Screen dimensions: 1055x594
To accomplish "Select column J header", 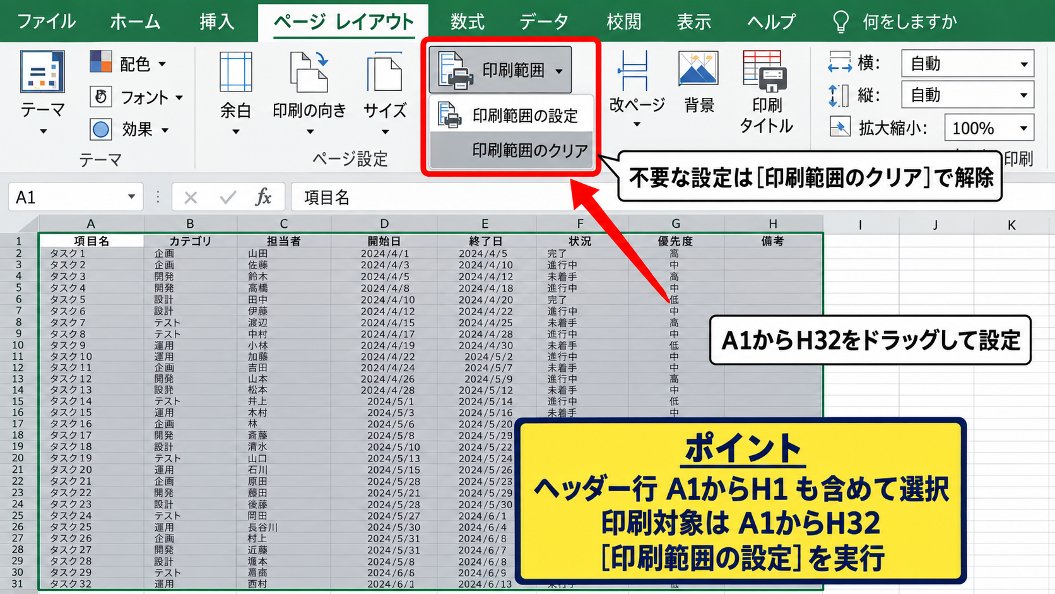I will 935,225.
